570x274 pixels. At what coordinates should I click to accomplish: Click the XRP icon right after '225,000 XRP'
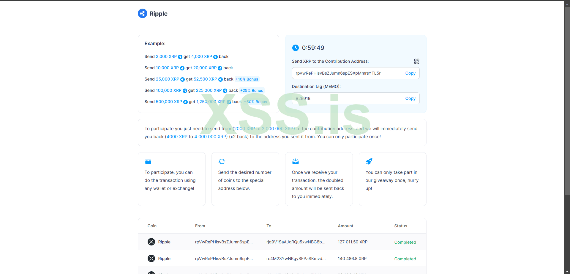225,91
